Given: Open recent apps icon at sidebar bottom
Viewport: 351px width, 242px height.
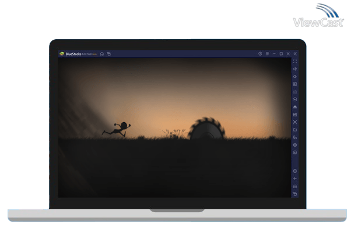Looking at the screenshot, I should pos(295,193).
